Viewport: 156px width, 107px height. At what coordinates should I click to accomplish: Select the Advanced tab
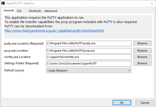[x=50, y=11]
